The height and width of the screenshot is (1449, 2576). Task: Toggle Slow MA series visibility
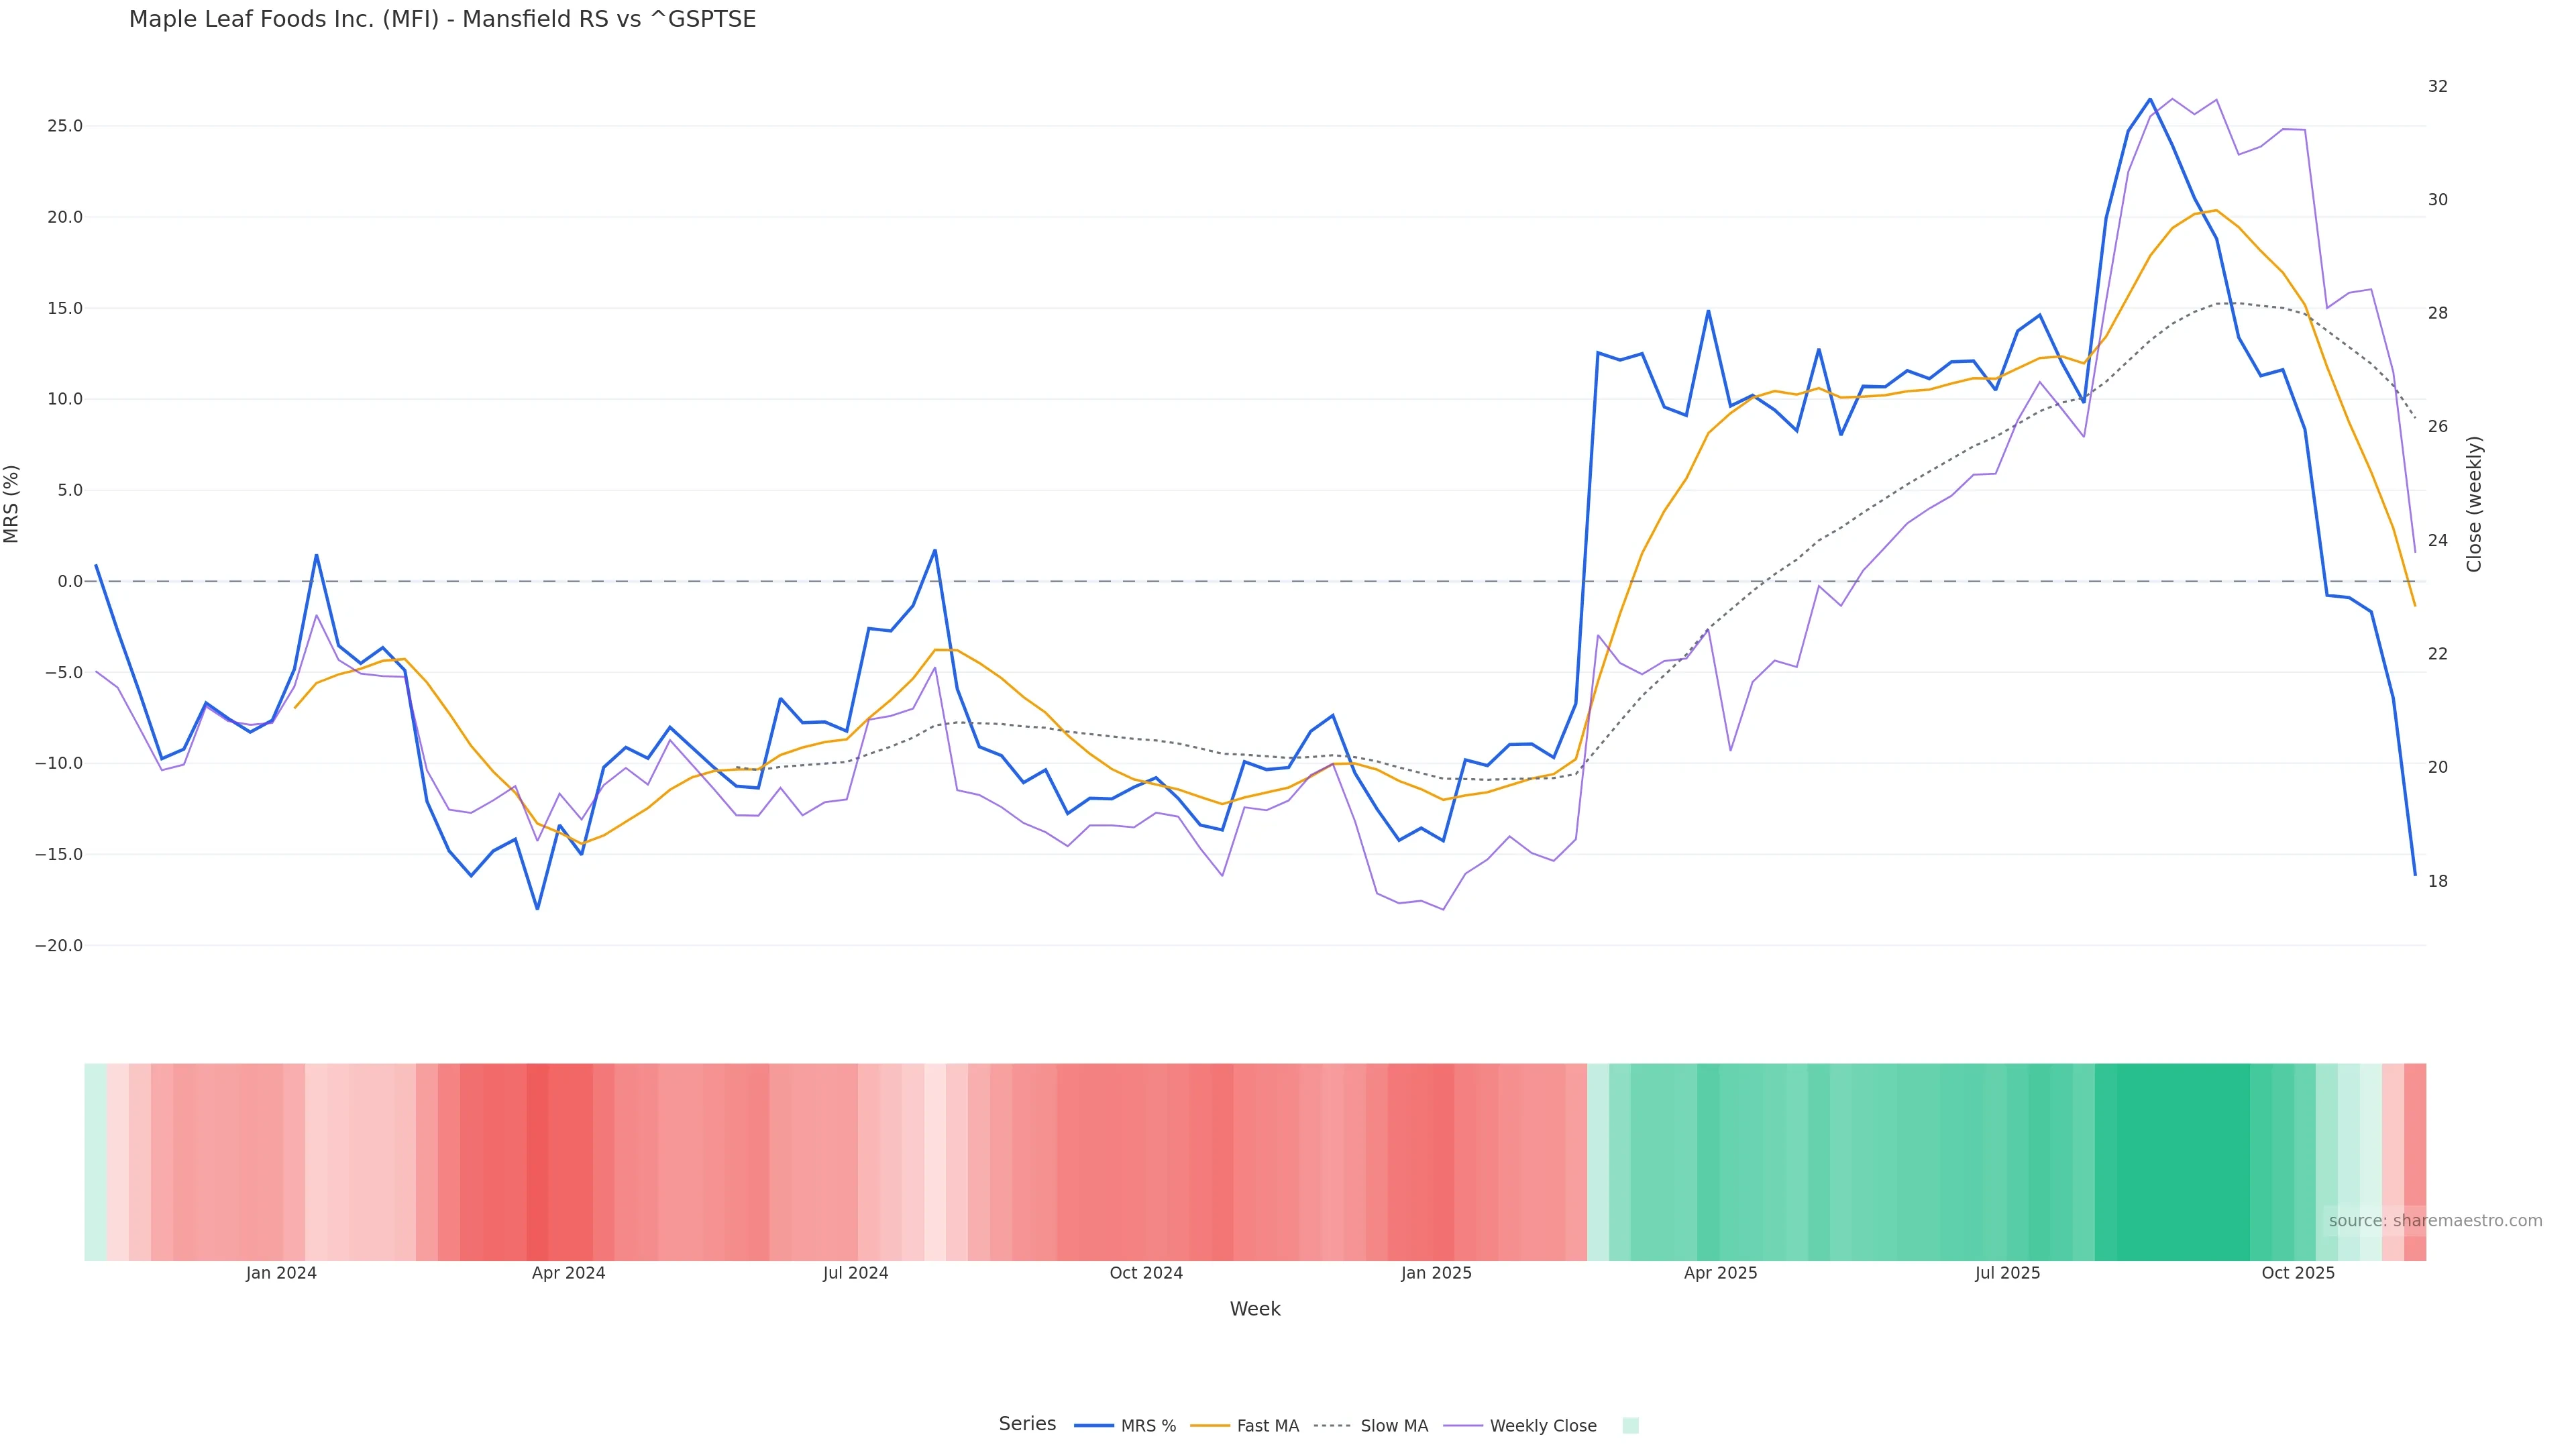pos(1393,1426)
